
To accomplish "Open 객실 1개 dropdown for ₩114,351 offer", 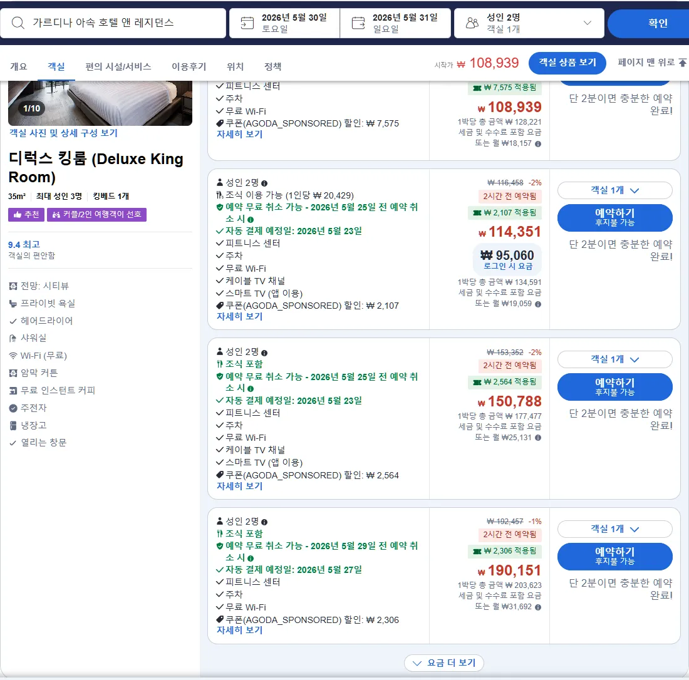I will (x=614, y=190).
